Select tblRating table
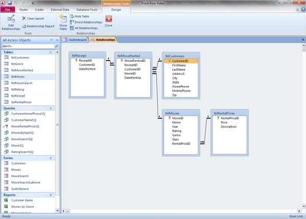 [28, 89]
